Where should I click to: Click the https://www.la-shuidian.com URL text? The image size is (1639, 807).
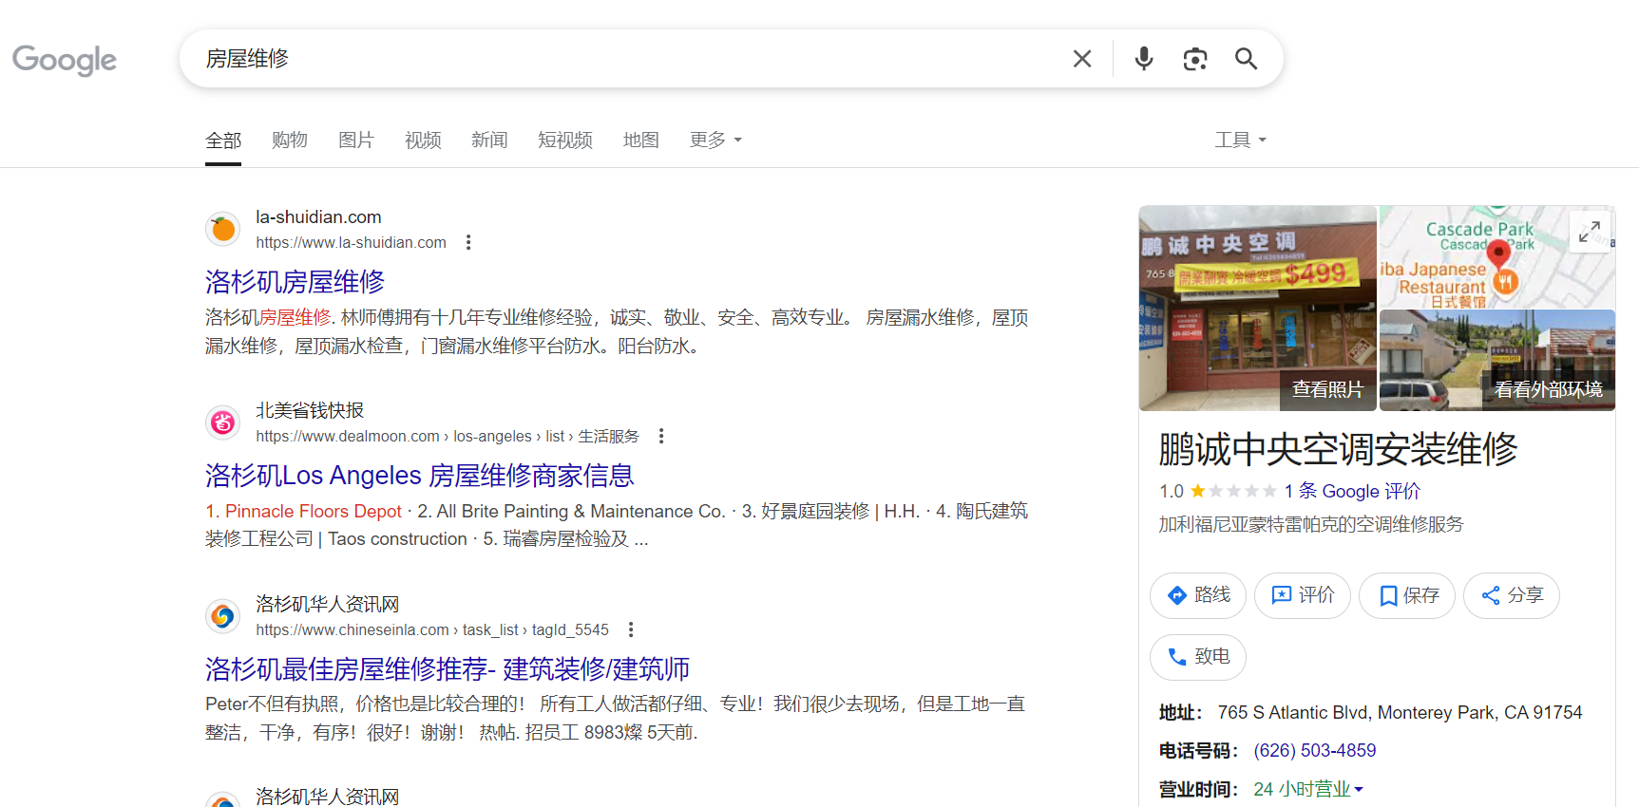click(351, 243)
